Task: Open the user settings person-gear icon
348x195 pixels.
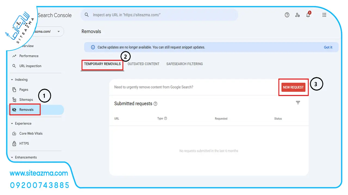Action: coord(298,15)
